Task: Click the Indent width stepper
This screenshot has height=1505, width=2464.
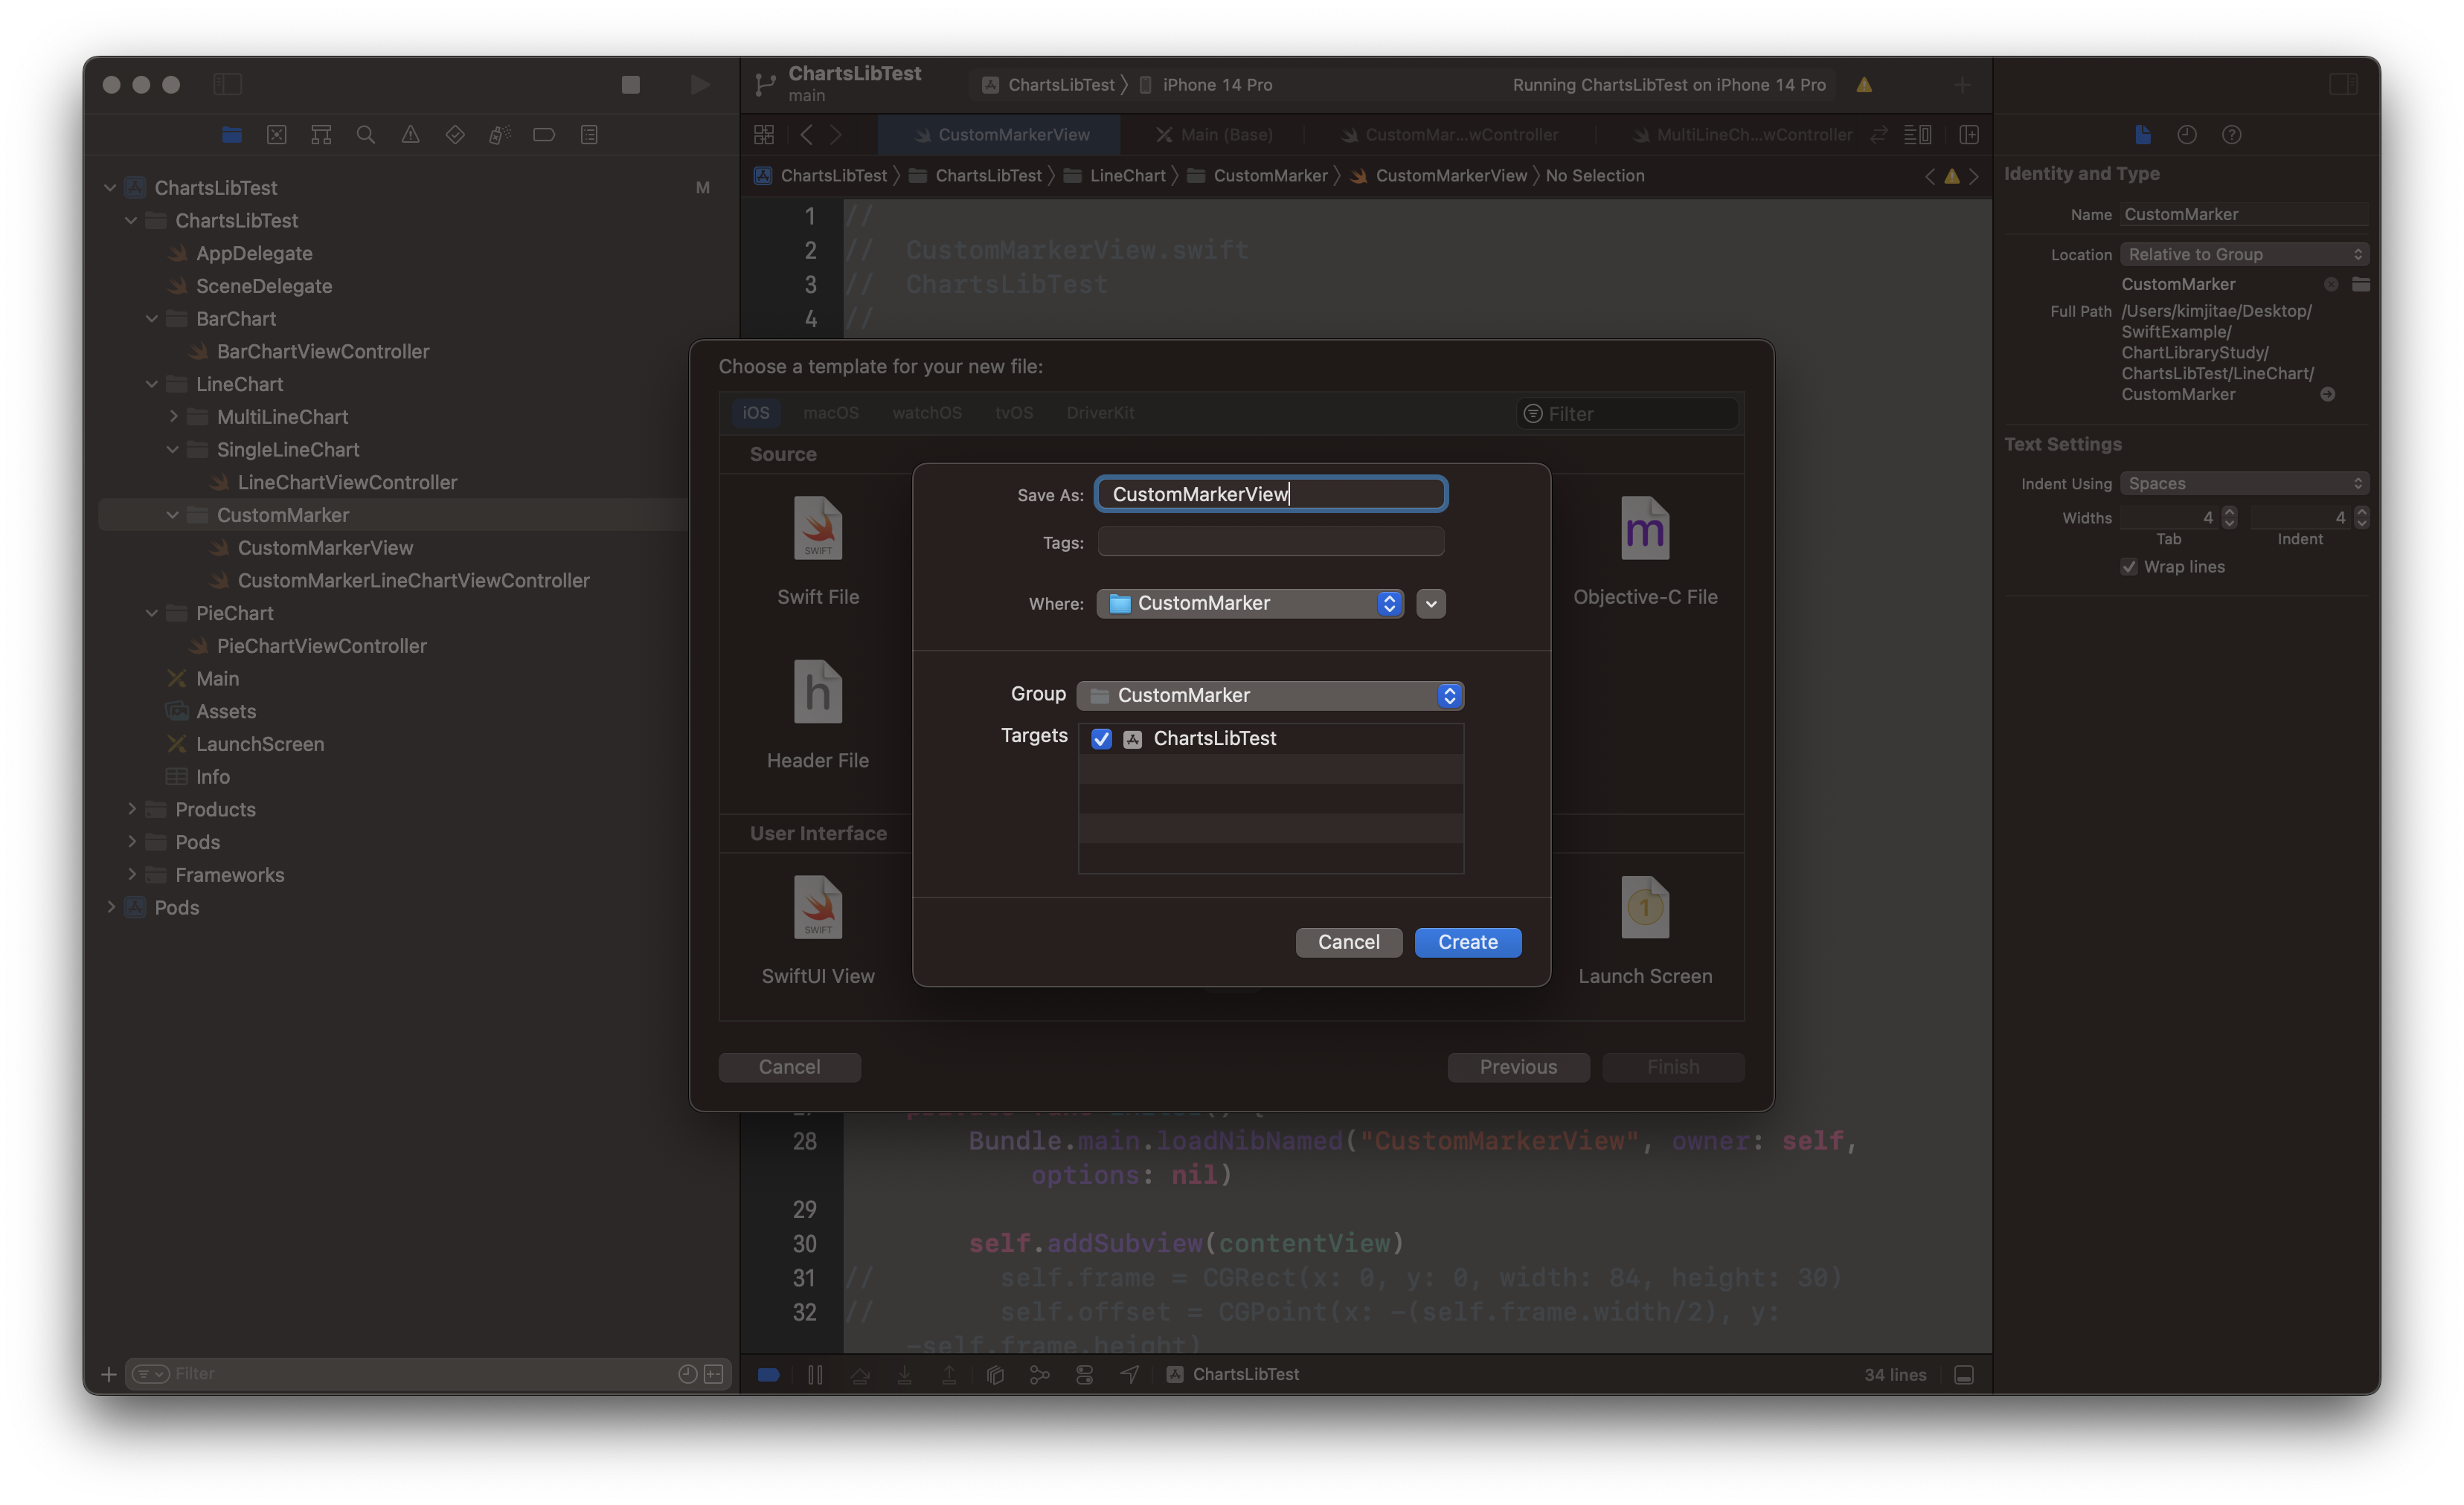Action: point(2361,518)
